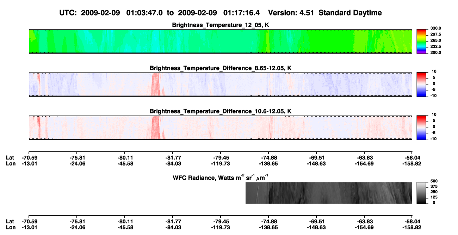The width and height of the screenshot is (458, 235).
Task: Click the 330.0 maximum value on temperature scale
Action: point(435,28)
